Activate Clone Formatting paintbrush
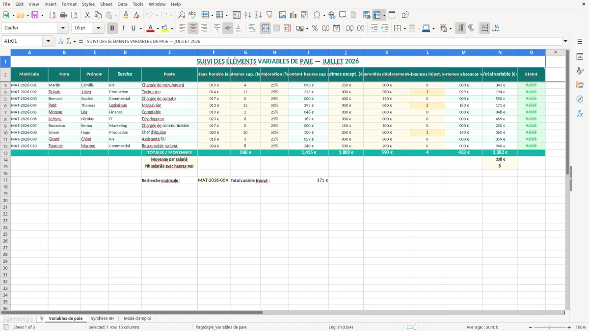Viewport: 589px width, 331px height. click(126, 15)
